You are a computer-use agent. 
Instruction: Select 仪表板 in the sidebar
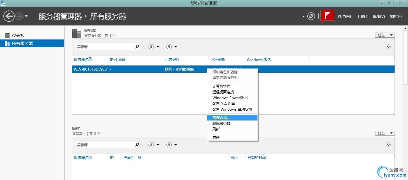tap(32, 36)
